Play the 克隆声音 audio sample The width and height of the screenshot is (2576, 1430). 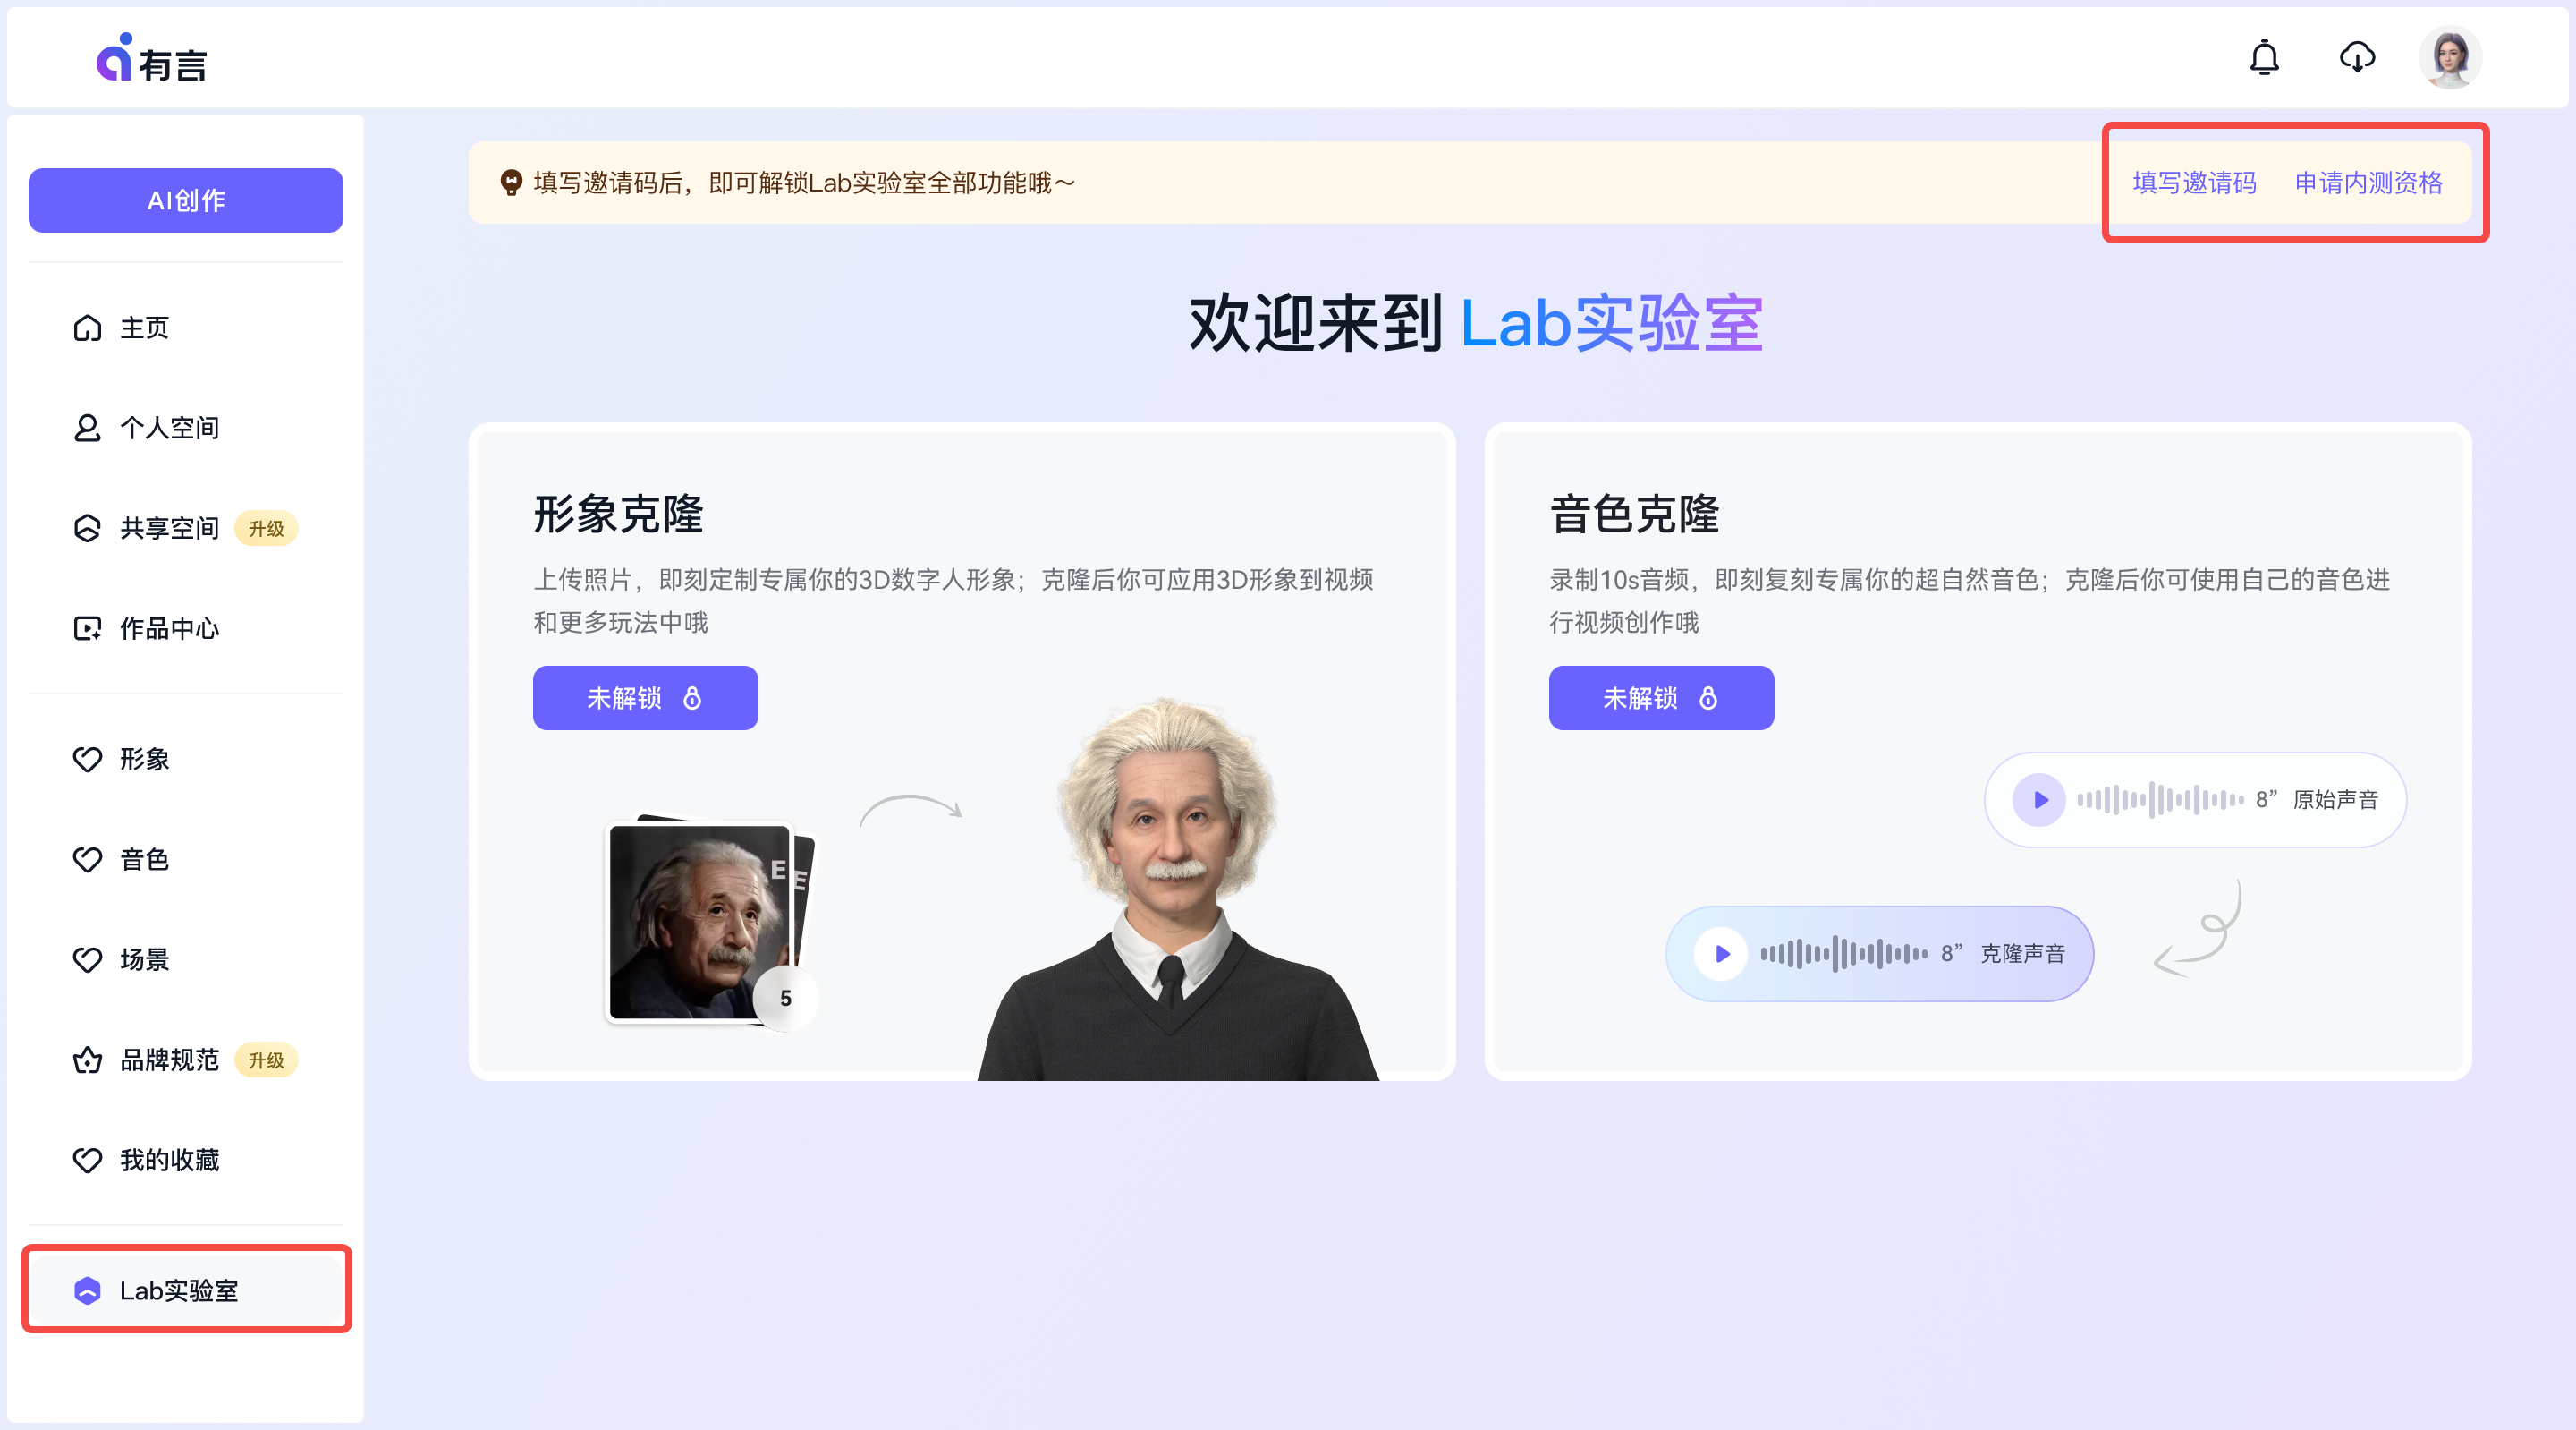[1721, 954]
